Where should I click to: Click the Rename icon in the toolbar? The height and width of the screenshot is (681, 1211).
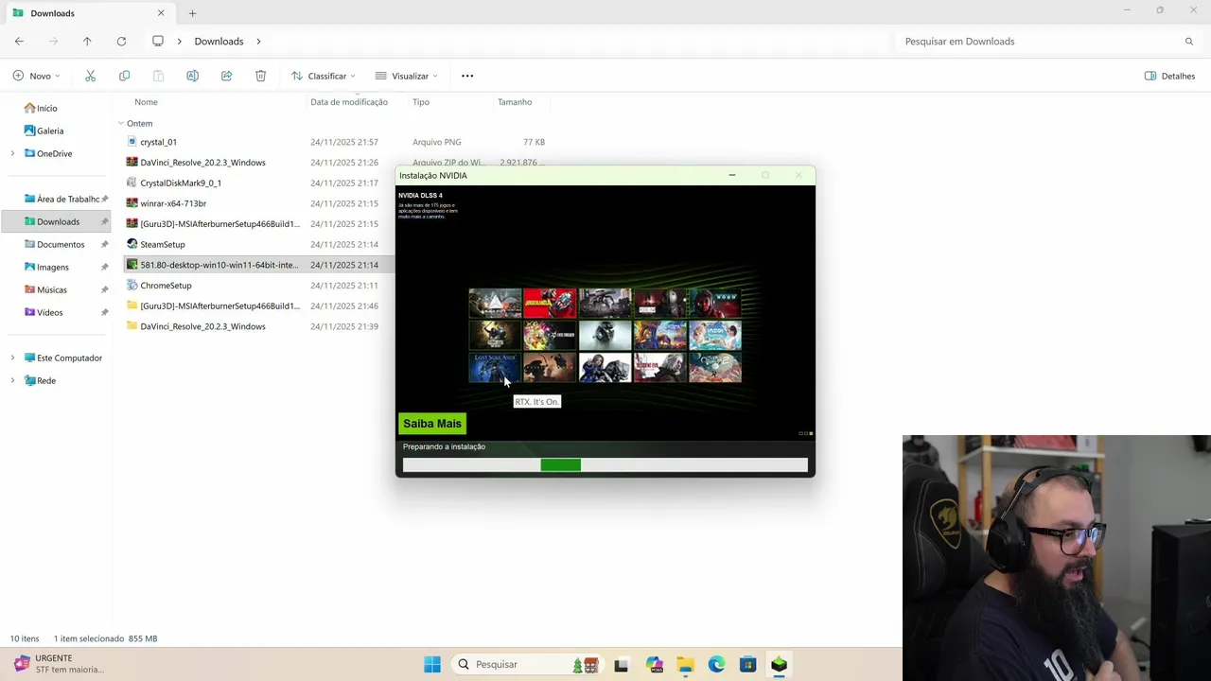coord(192,76)
